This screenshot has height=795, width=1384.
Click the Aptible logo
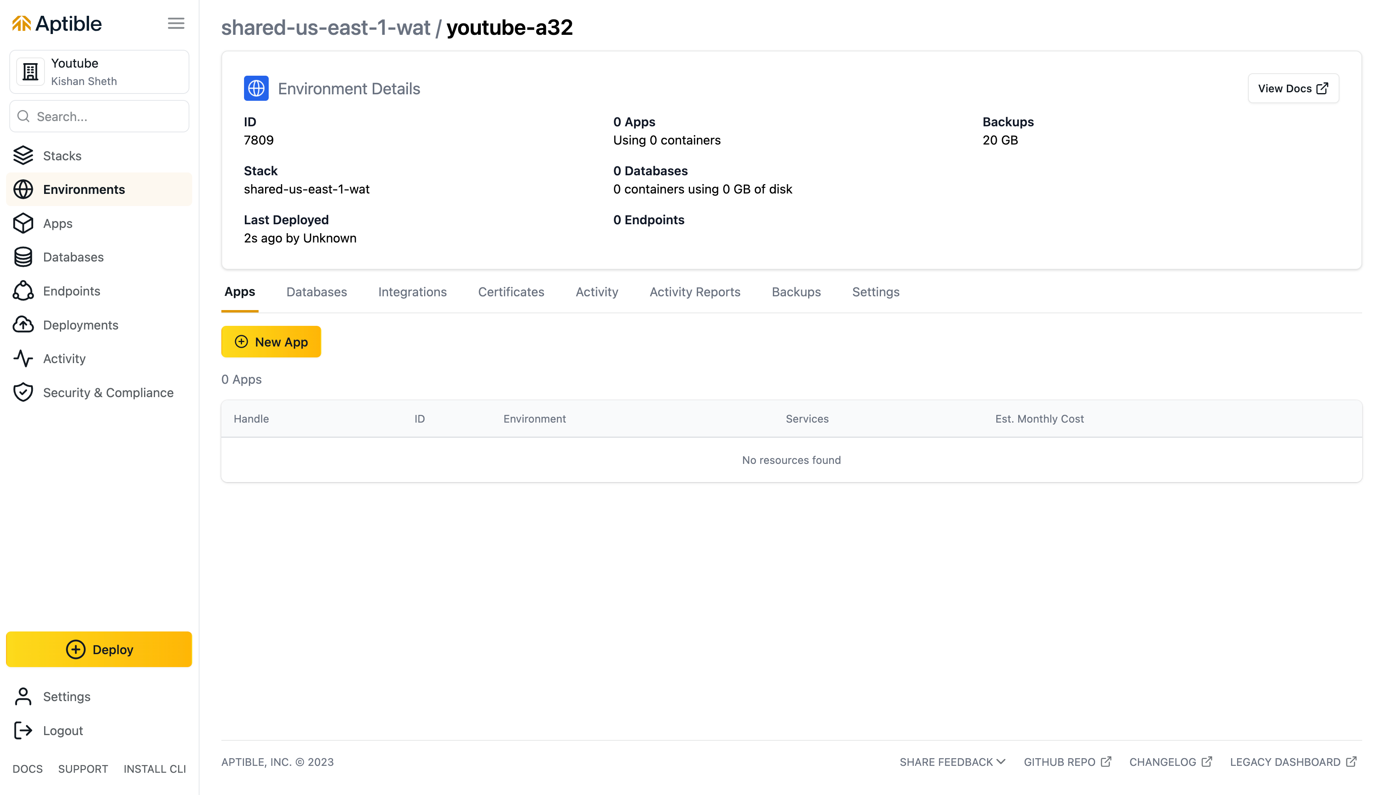click(x=57, y=23)
